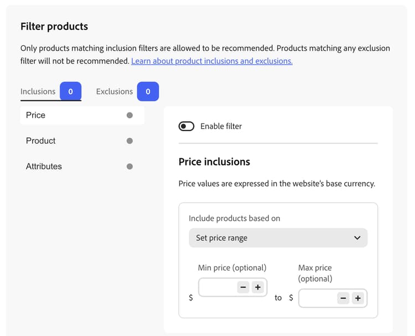This screenshot has height=336, width=415.
Task: Open Learn about product inclusions and exclusions link
Action: (x=212, y=61)
